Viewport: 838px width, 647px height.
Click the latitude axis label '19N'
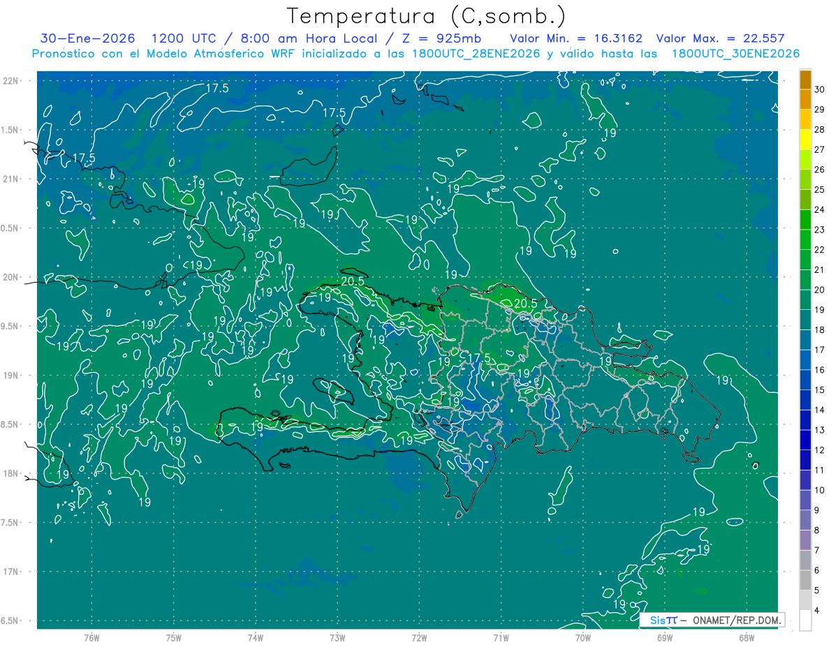(x=12, y=375)
